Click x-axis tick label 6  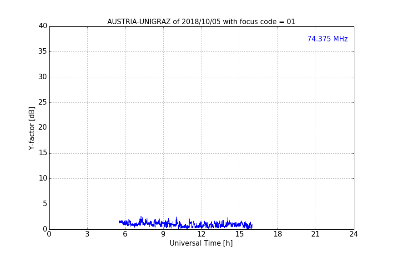click(x=125, y=234)
